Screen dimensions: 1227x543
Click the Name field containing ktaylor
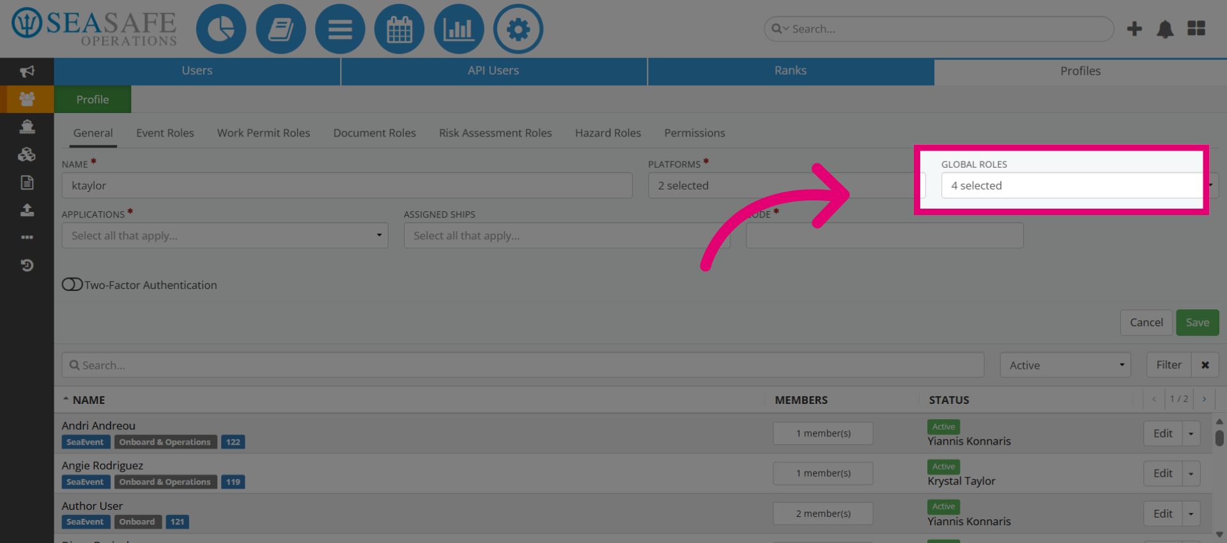click(347, 186)
